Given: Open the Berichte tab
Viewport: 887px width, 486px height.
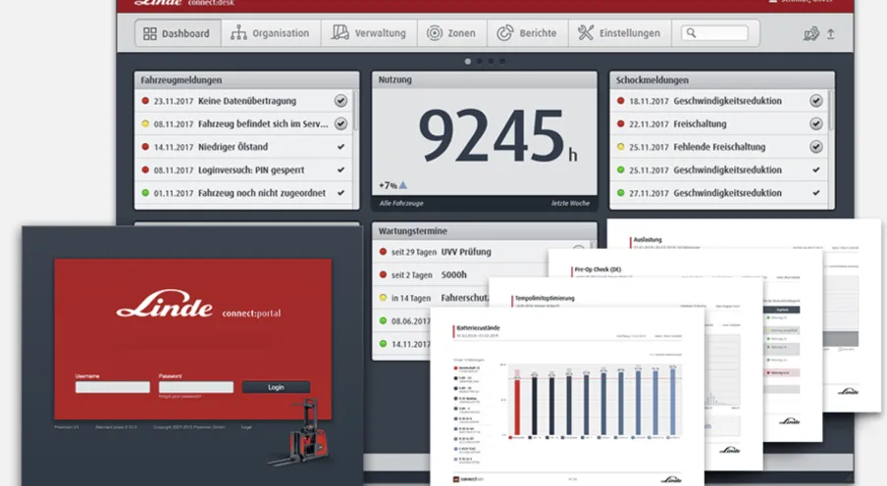Looking at the screenshot, I should pos(527,33).
